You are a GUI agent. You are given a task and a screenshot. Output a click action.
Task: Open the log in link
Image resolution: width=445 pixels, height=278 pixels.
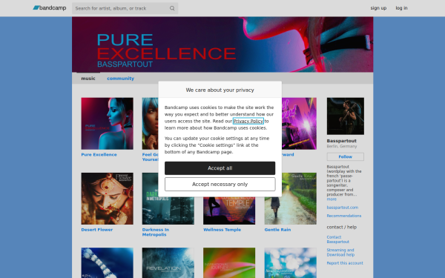tap(401, 8)
